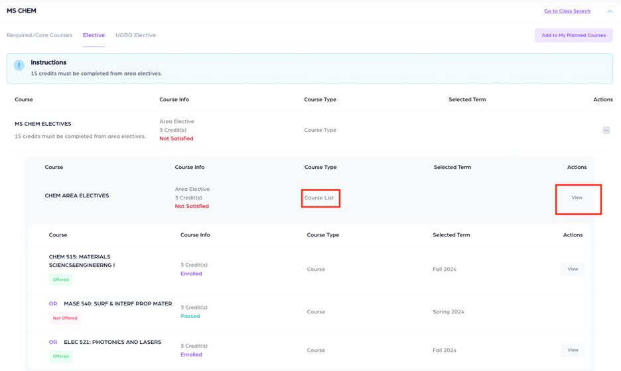This screenshot has width=621, height=371.
Task: Open the UGRD Elective tab
Action: tap(135, 35)
